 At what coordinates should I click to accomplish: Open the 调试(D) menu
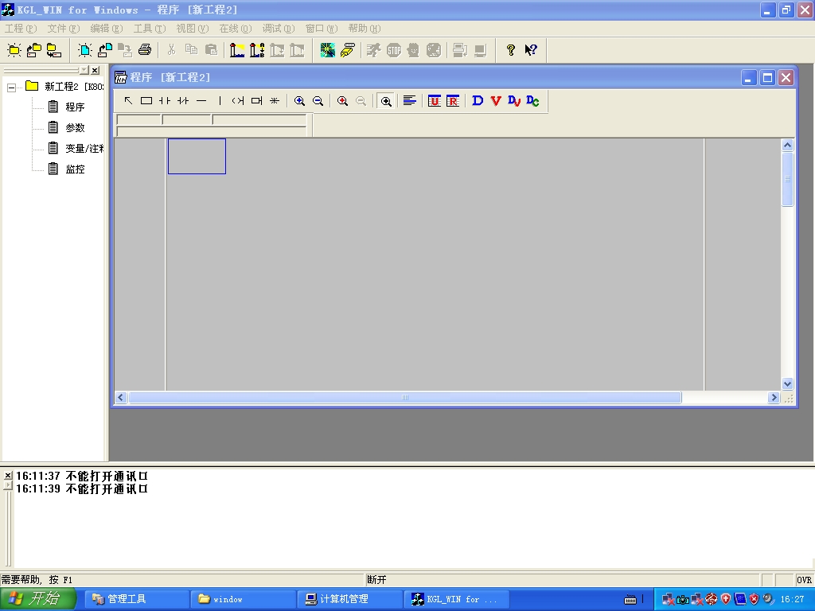279,29
